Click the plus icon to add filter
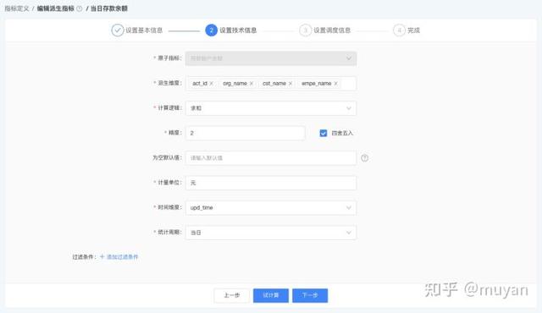 coord(102,257)
